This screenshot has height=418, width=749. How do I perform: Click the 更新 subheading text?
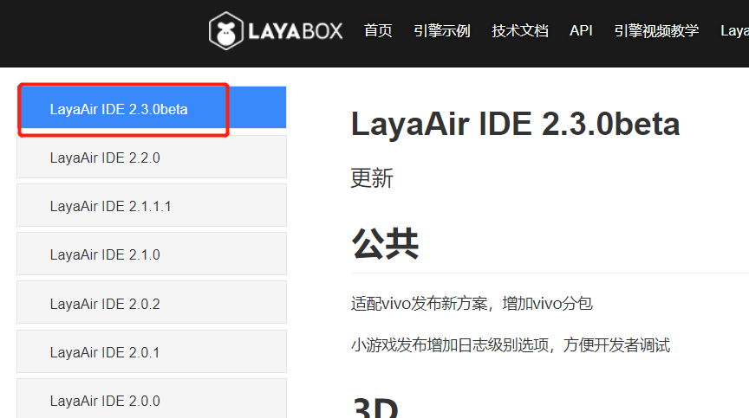click(372, 178)
